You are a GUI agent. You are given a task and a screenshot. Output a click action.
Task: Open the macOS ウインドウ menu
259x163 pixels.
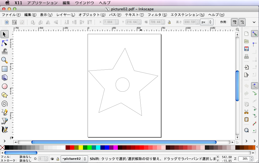tap(85, 3)
